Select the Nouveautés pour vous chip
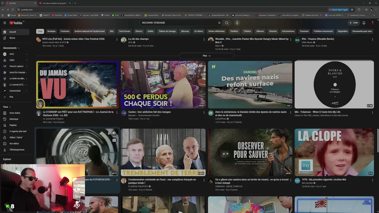 pos(362,31)
